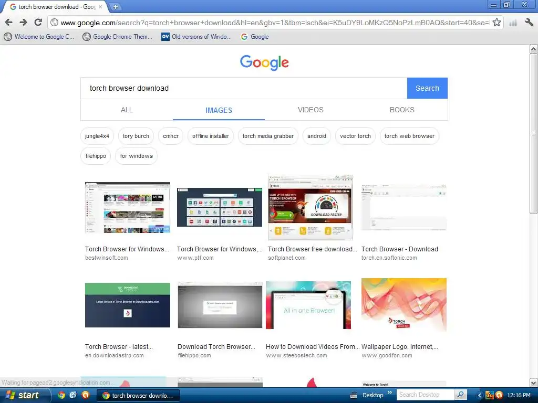The width and height of the screenshot is (538, 403).
Task: Switch to the ALL results tab
Action: click(127, 110)
